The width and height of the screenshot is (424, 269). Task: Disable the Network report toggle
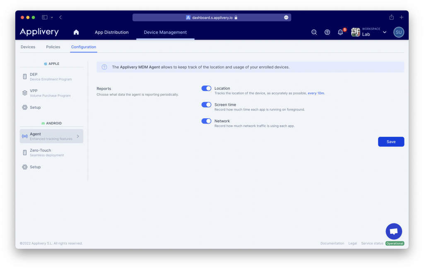206,121
